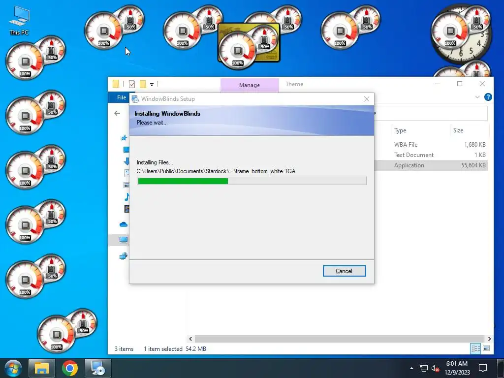
Task: Minimize the File Explorer window
Action: click(x=438, y=84)
